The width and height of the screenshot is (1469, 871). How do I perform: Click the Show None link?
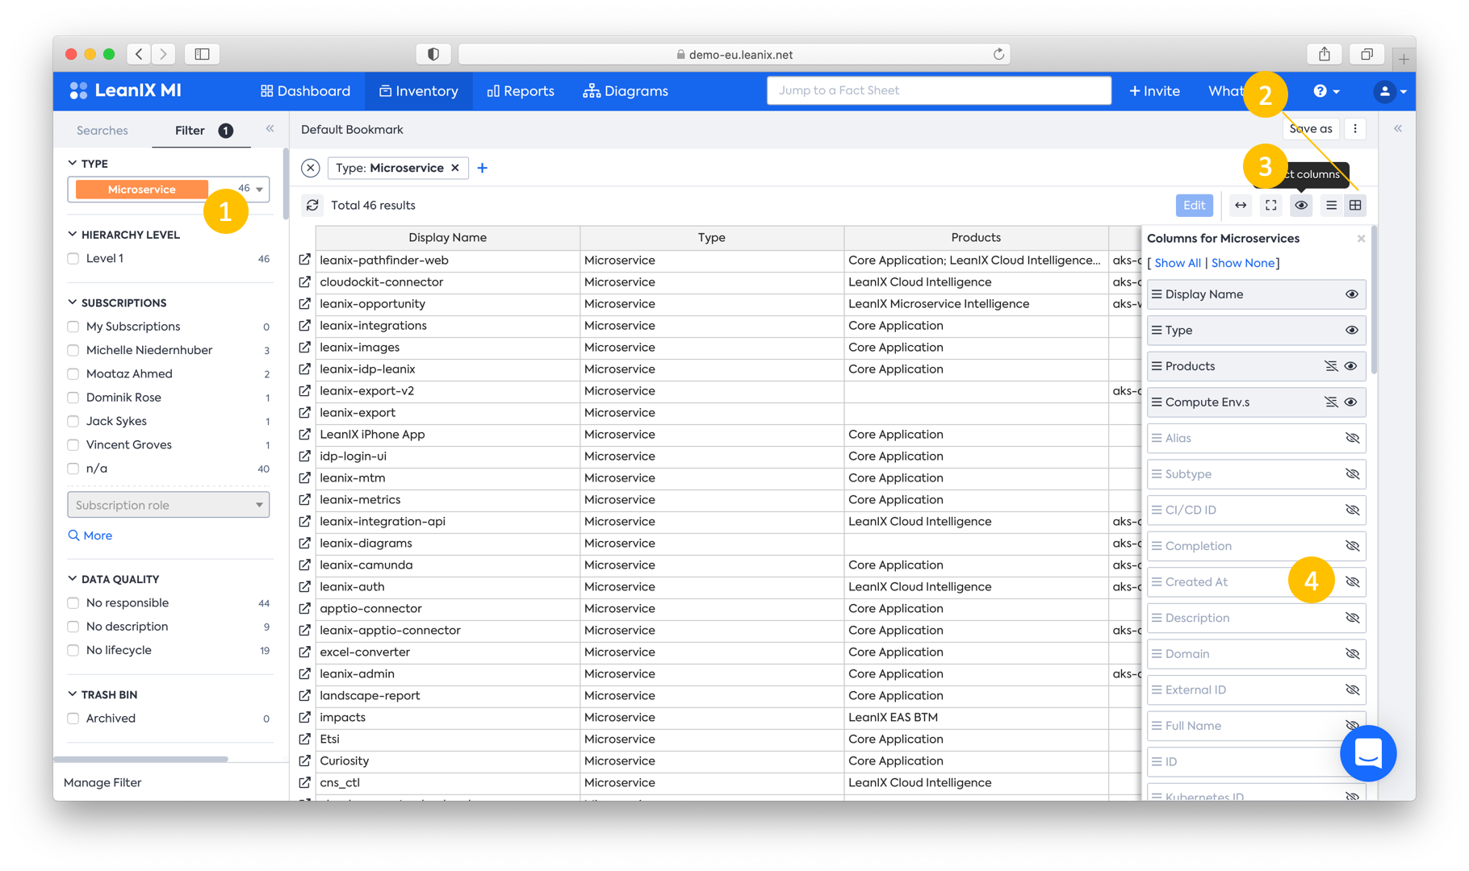[x=1243, y=263]
